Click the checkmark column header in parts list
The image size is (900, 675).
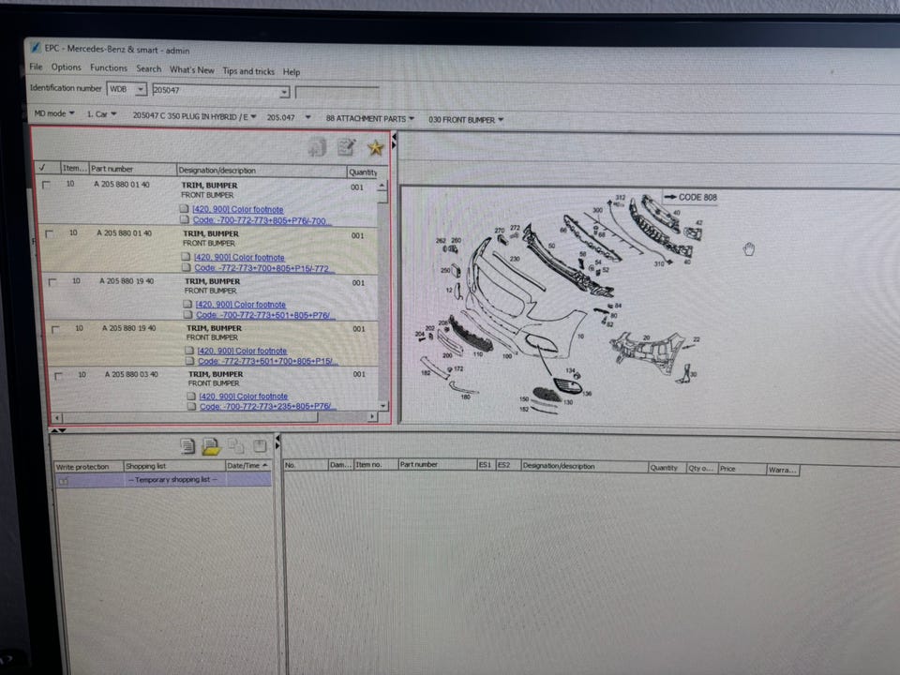[x=47, y=168]
